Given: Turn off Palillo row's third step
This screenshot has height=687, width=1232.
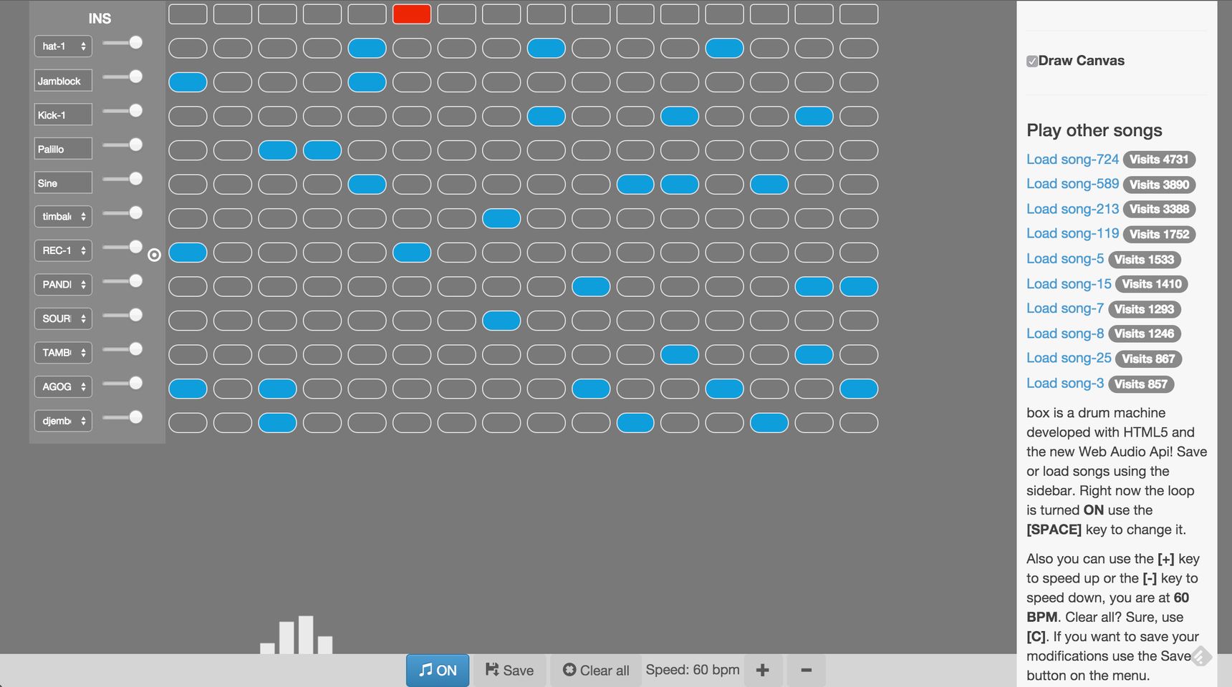Looking at the screenshot, I should click(x=277, y=150).
